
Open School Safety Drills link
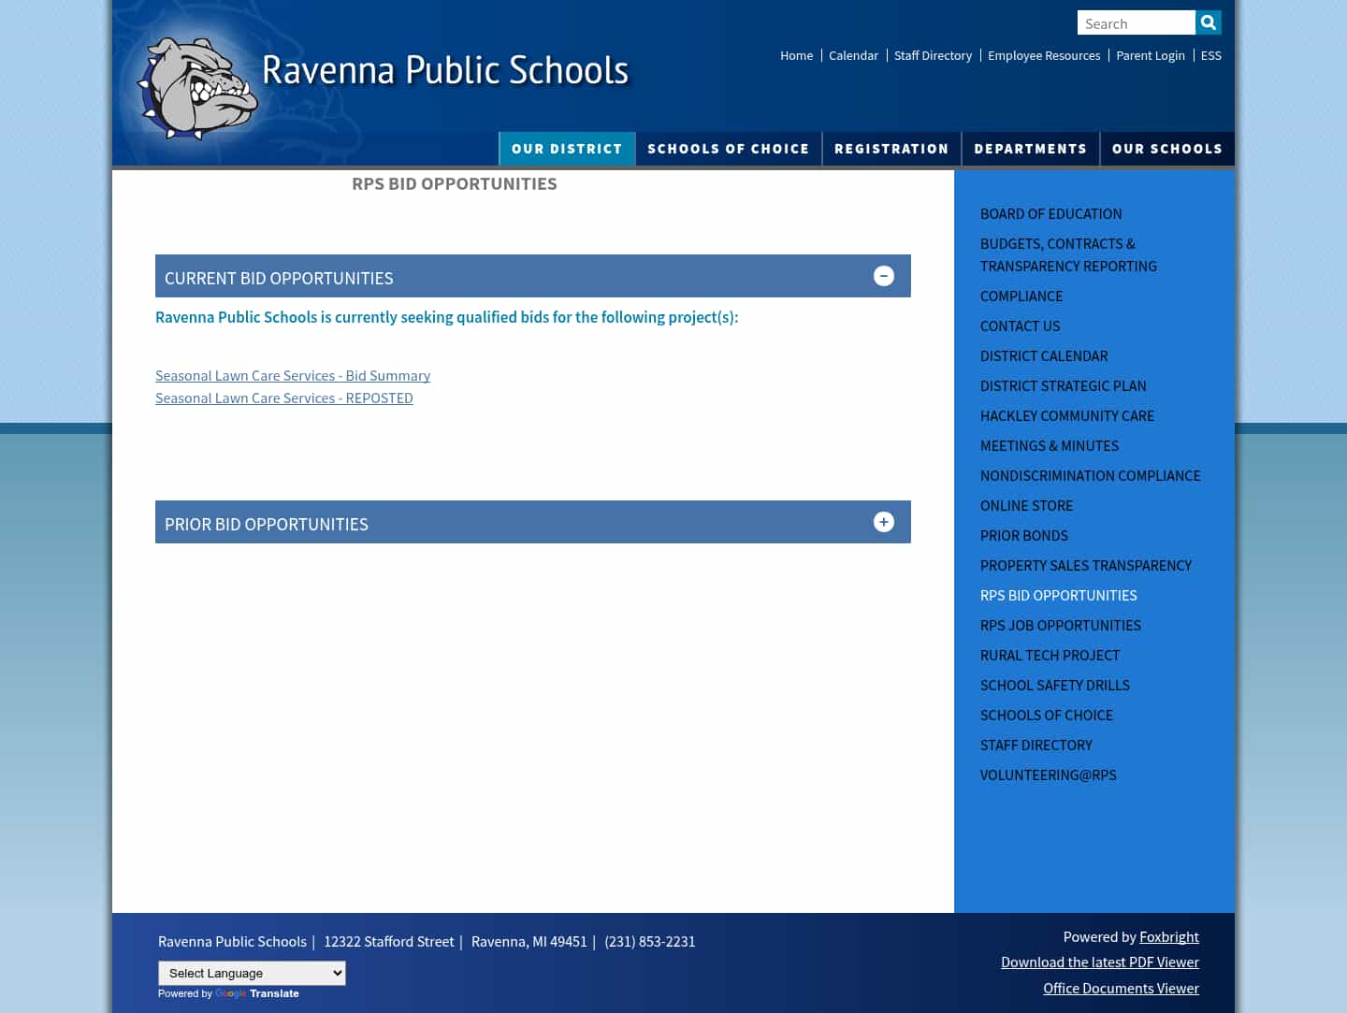click(x=1055, y=686)
